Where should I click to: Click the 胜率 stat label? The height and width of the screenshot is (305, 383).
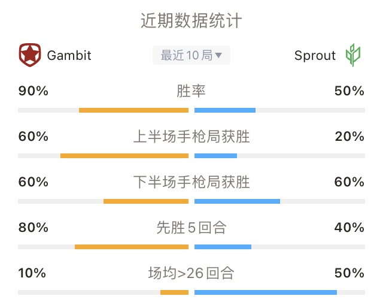pos(191,91)
